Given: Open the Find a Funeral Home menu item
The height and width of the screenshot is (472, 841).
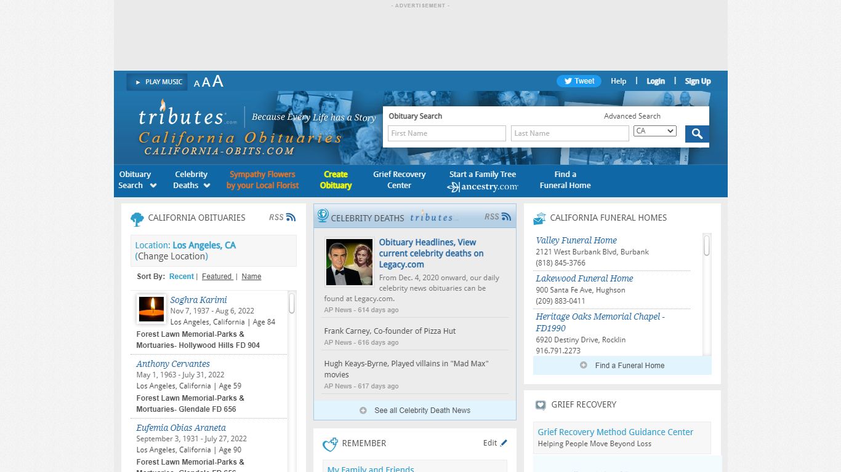Looking at the screenshot, I should coord(565,180).
